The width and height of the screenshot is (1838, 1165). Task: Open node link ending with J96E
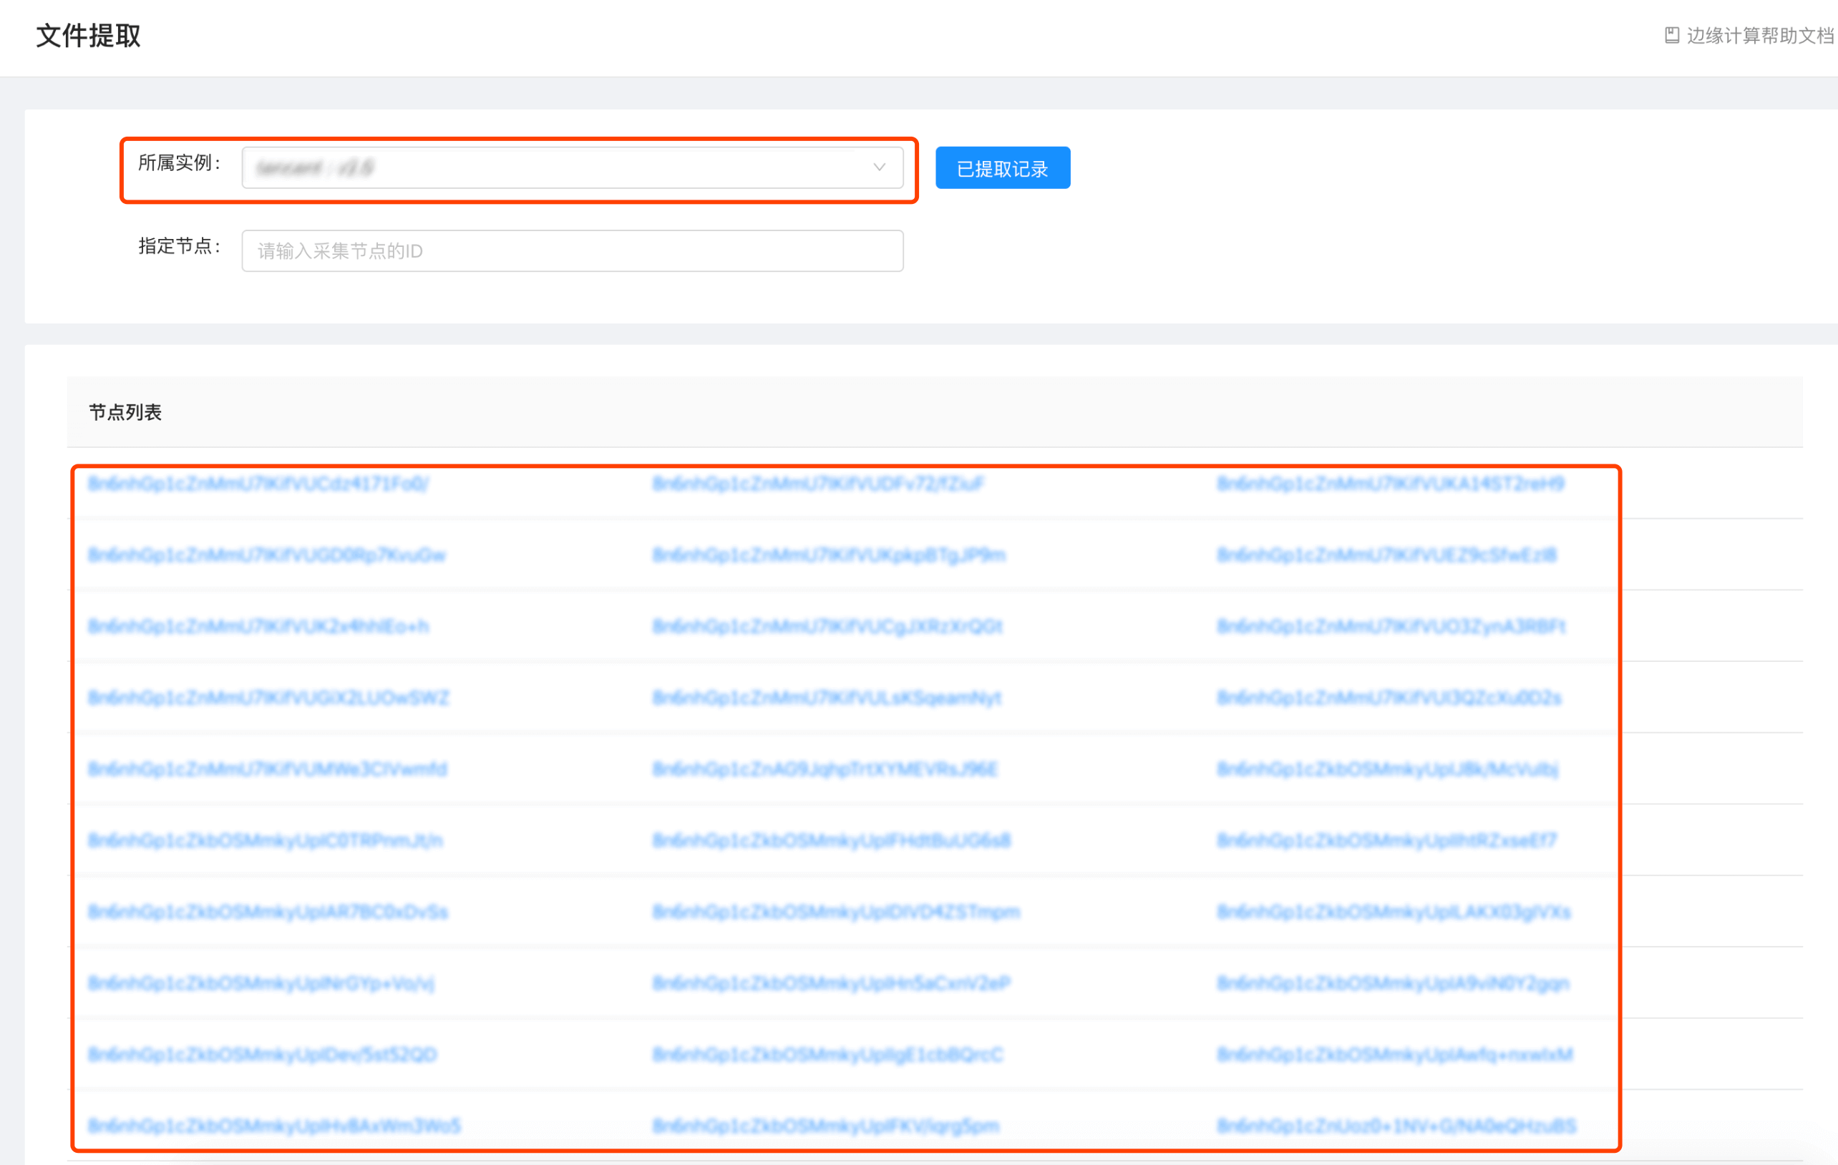[x=825, y=769]
